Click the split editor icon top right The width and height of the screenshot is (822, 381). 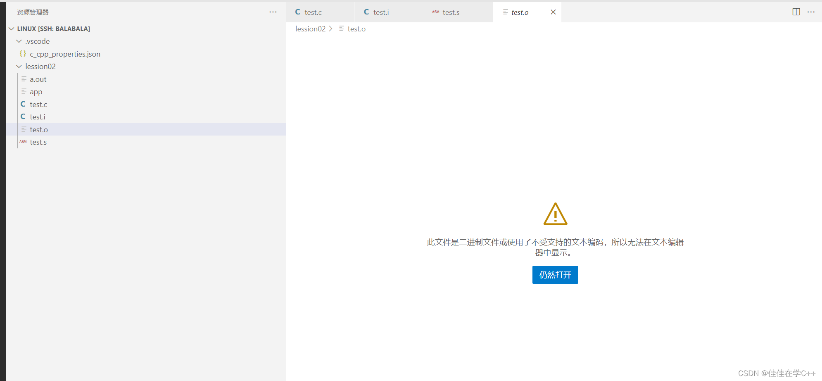pyautogui.click(x=795, y=12)
